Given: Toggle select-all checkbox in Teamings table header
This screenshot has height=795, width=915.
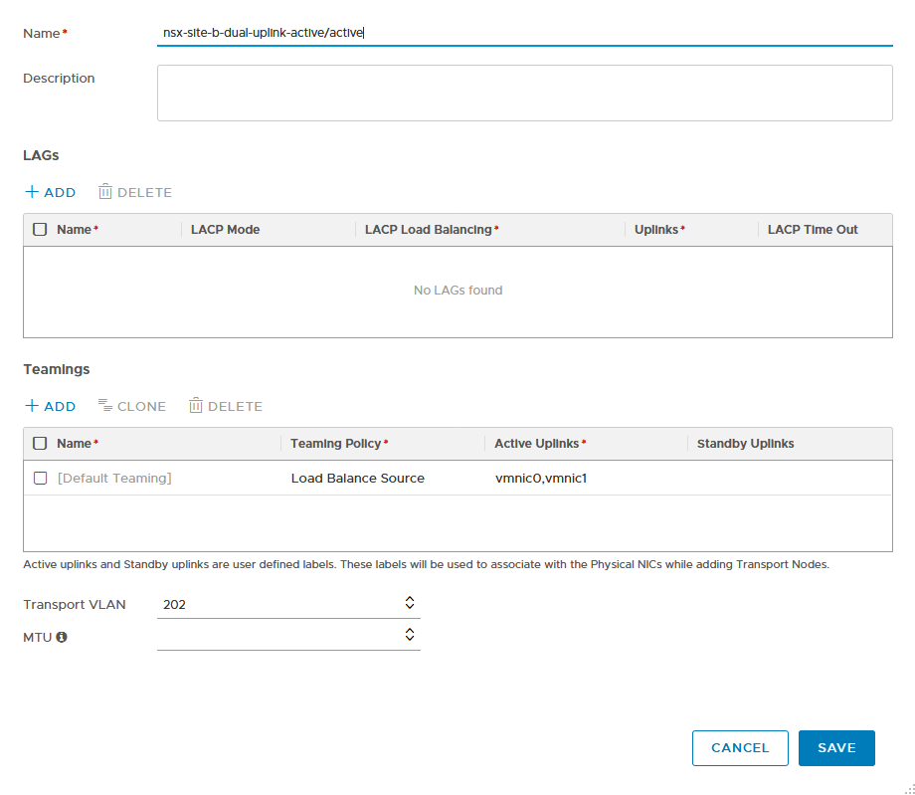Looking at the screenshot, I should pyautogui.click(x=40, y=443).
